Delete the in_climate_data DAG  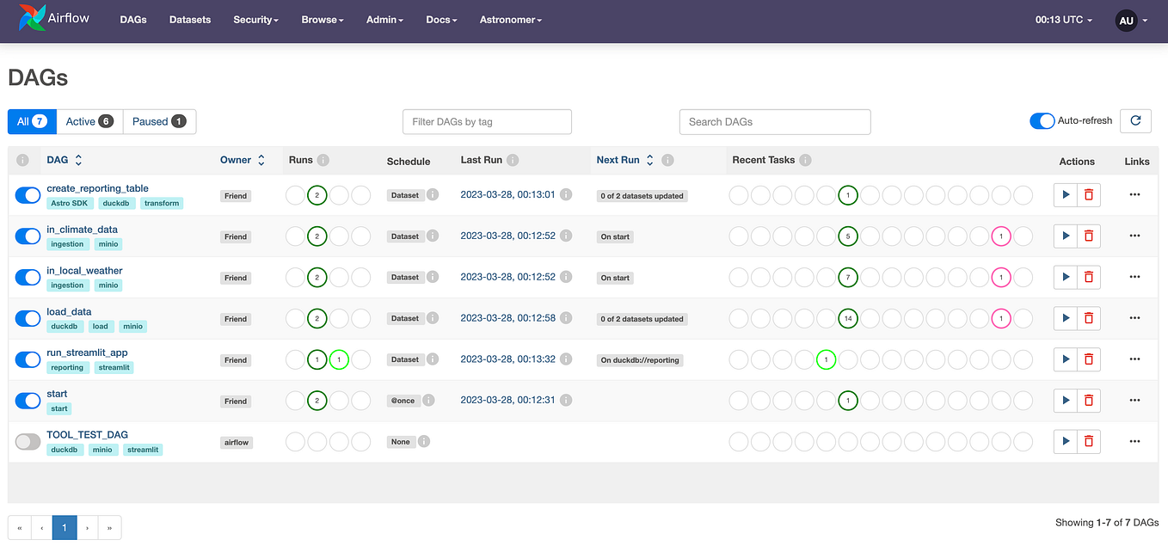[x=1088, y=236]
